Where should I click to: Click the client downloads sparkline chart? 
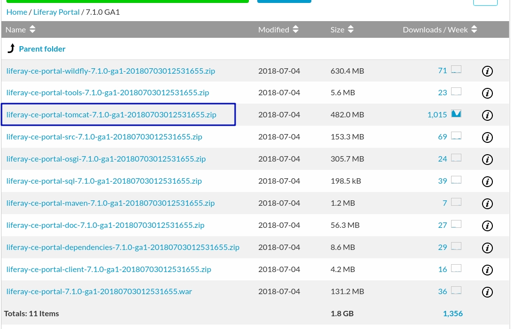coord(456,268)
